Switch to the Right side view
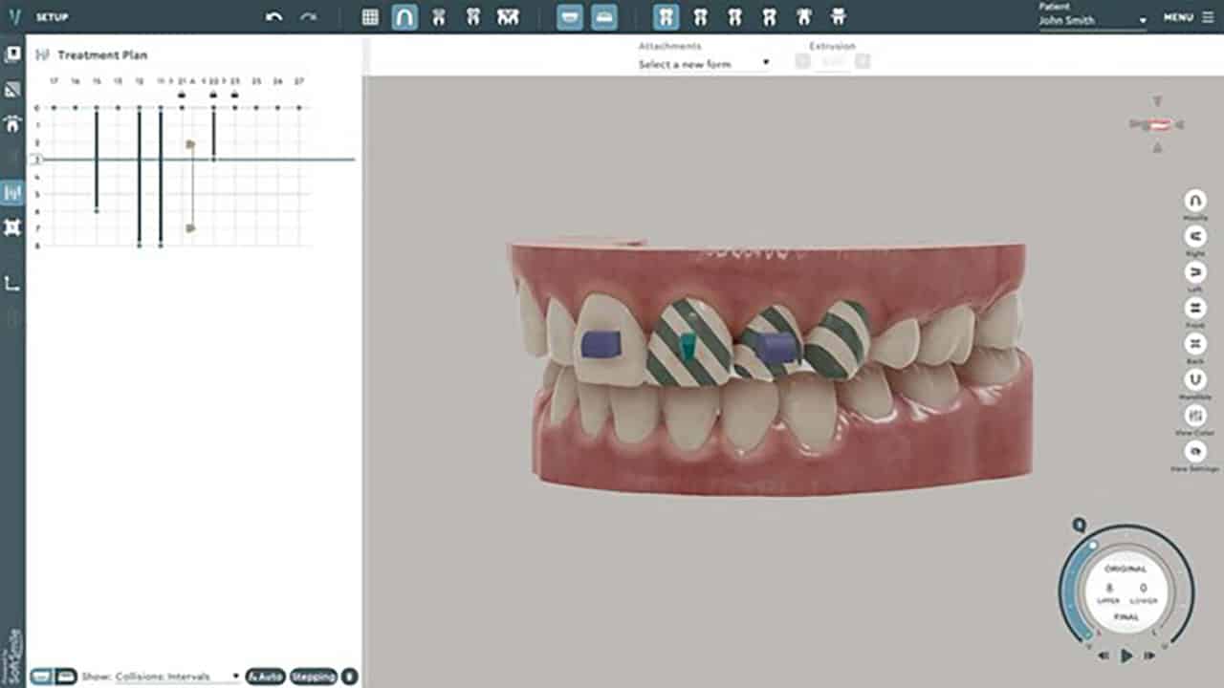This screenshot has width=1224, height=688. (x=1194, y=237)
